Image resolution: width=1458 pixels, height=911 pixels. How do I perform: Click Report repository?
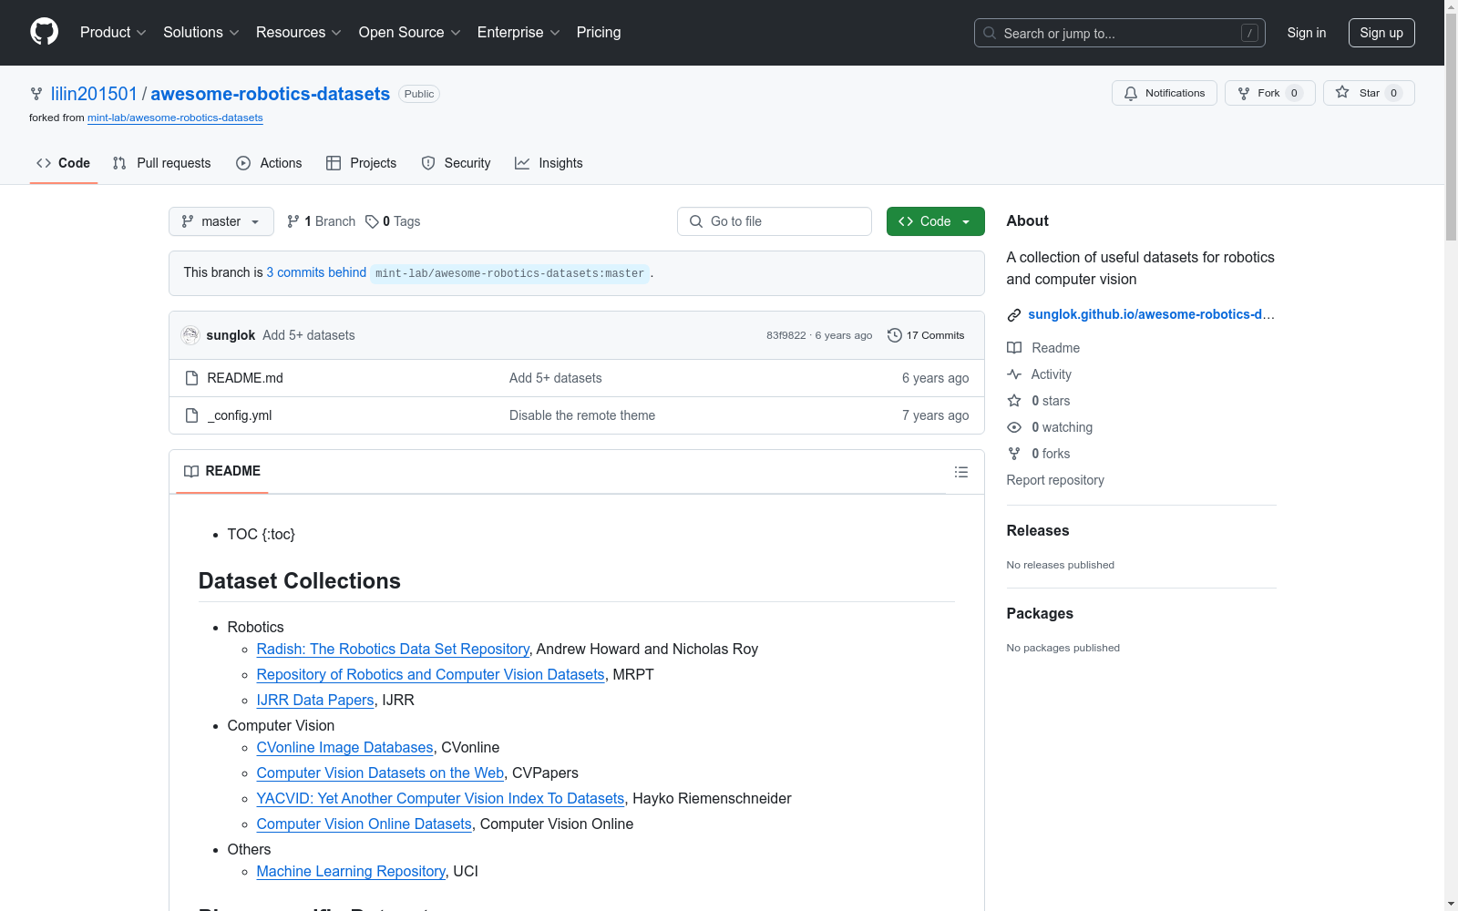(x=1055, y=480)
